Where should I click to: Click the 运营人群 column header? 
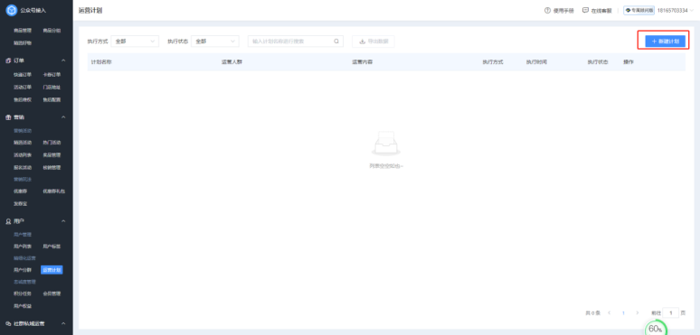coord(232,62)
